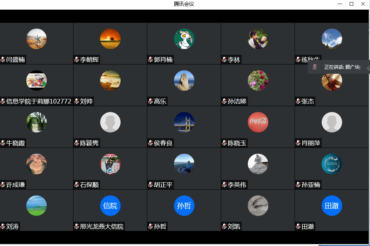Screen dimensions: 370x246
Task: Click the mic icon next to 侯春良
Action: point(150,143)
